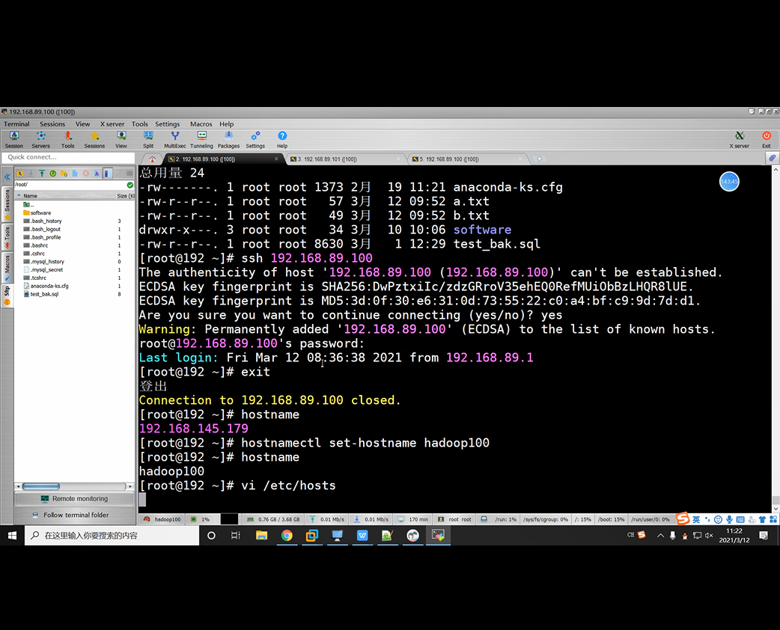Open the X server menu

tap(112, 123)
